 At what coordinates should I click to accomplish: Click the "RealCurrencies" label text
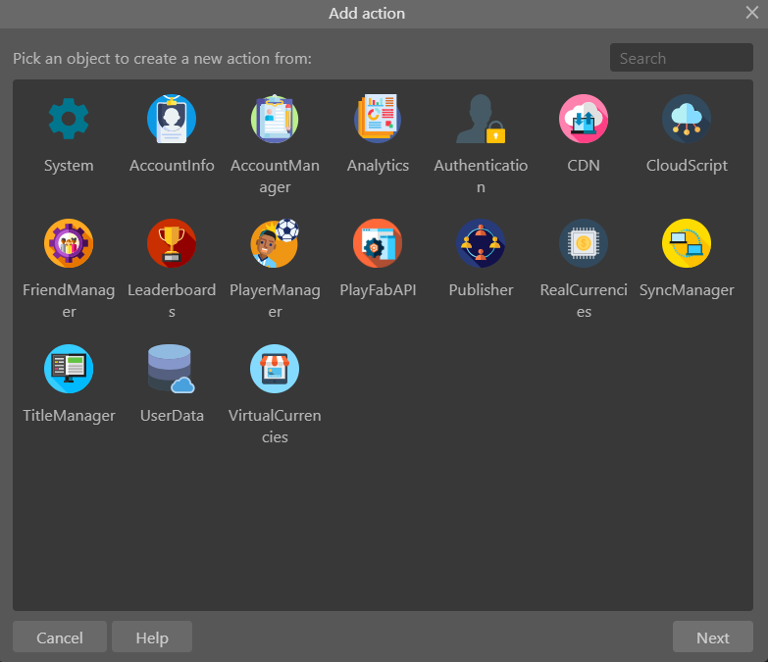pyautogui.click(x=584, y=301)
